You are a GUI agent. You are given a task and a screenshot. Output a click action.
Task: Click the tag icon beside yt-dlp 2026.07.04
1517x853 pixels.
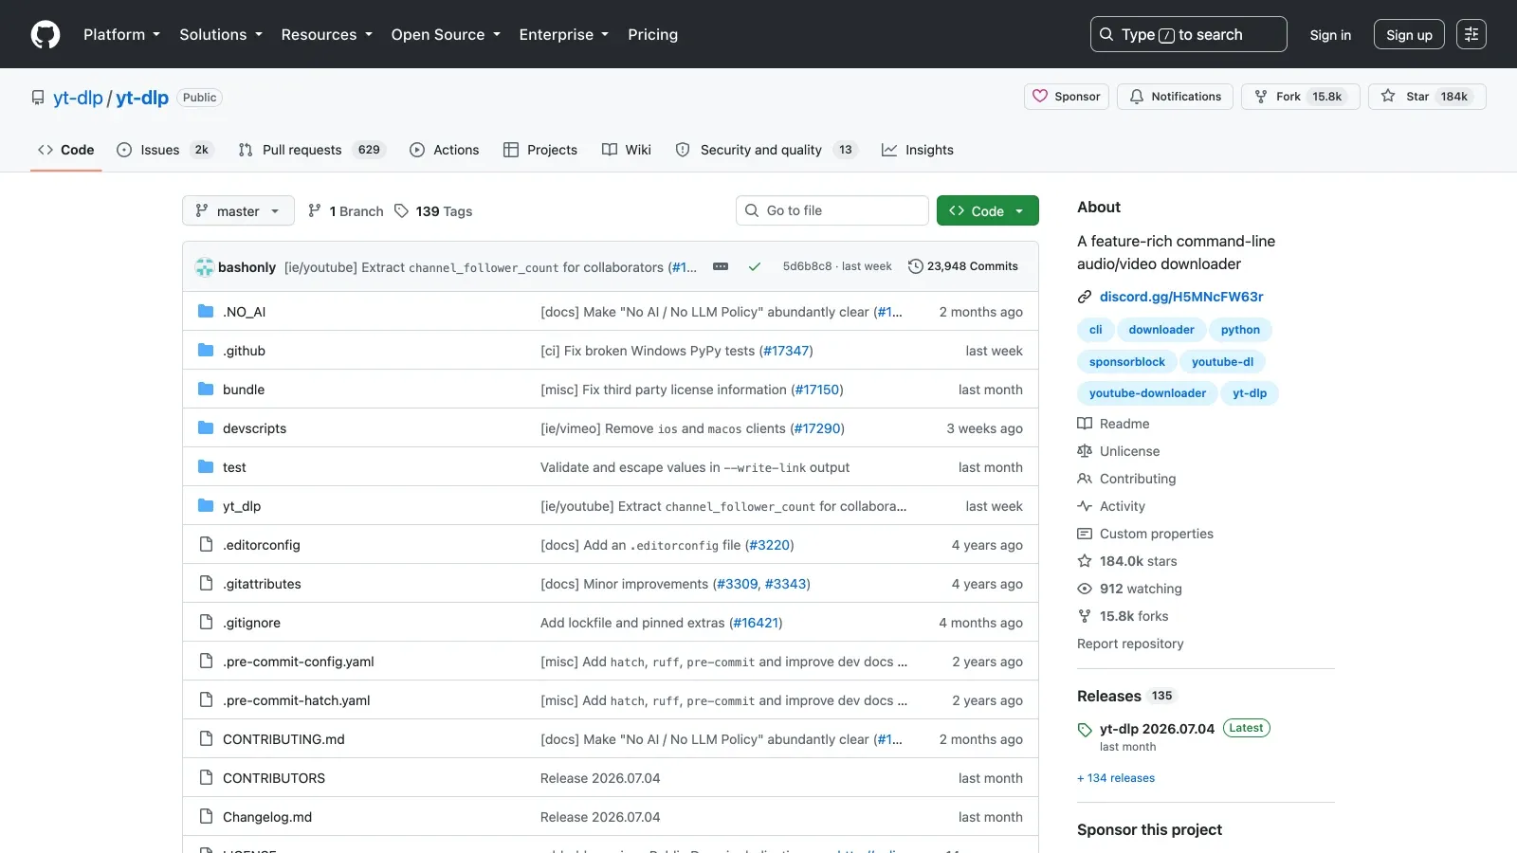coord(1085,730)
